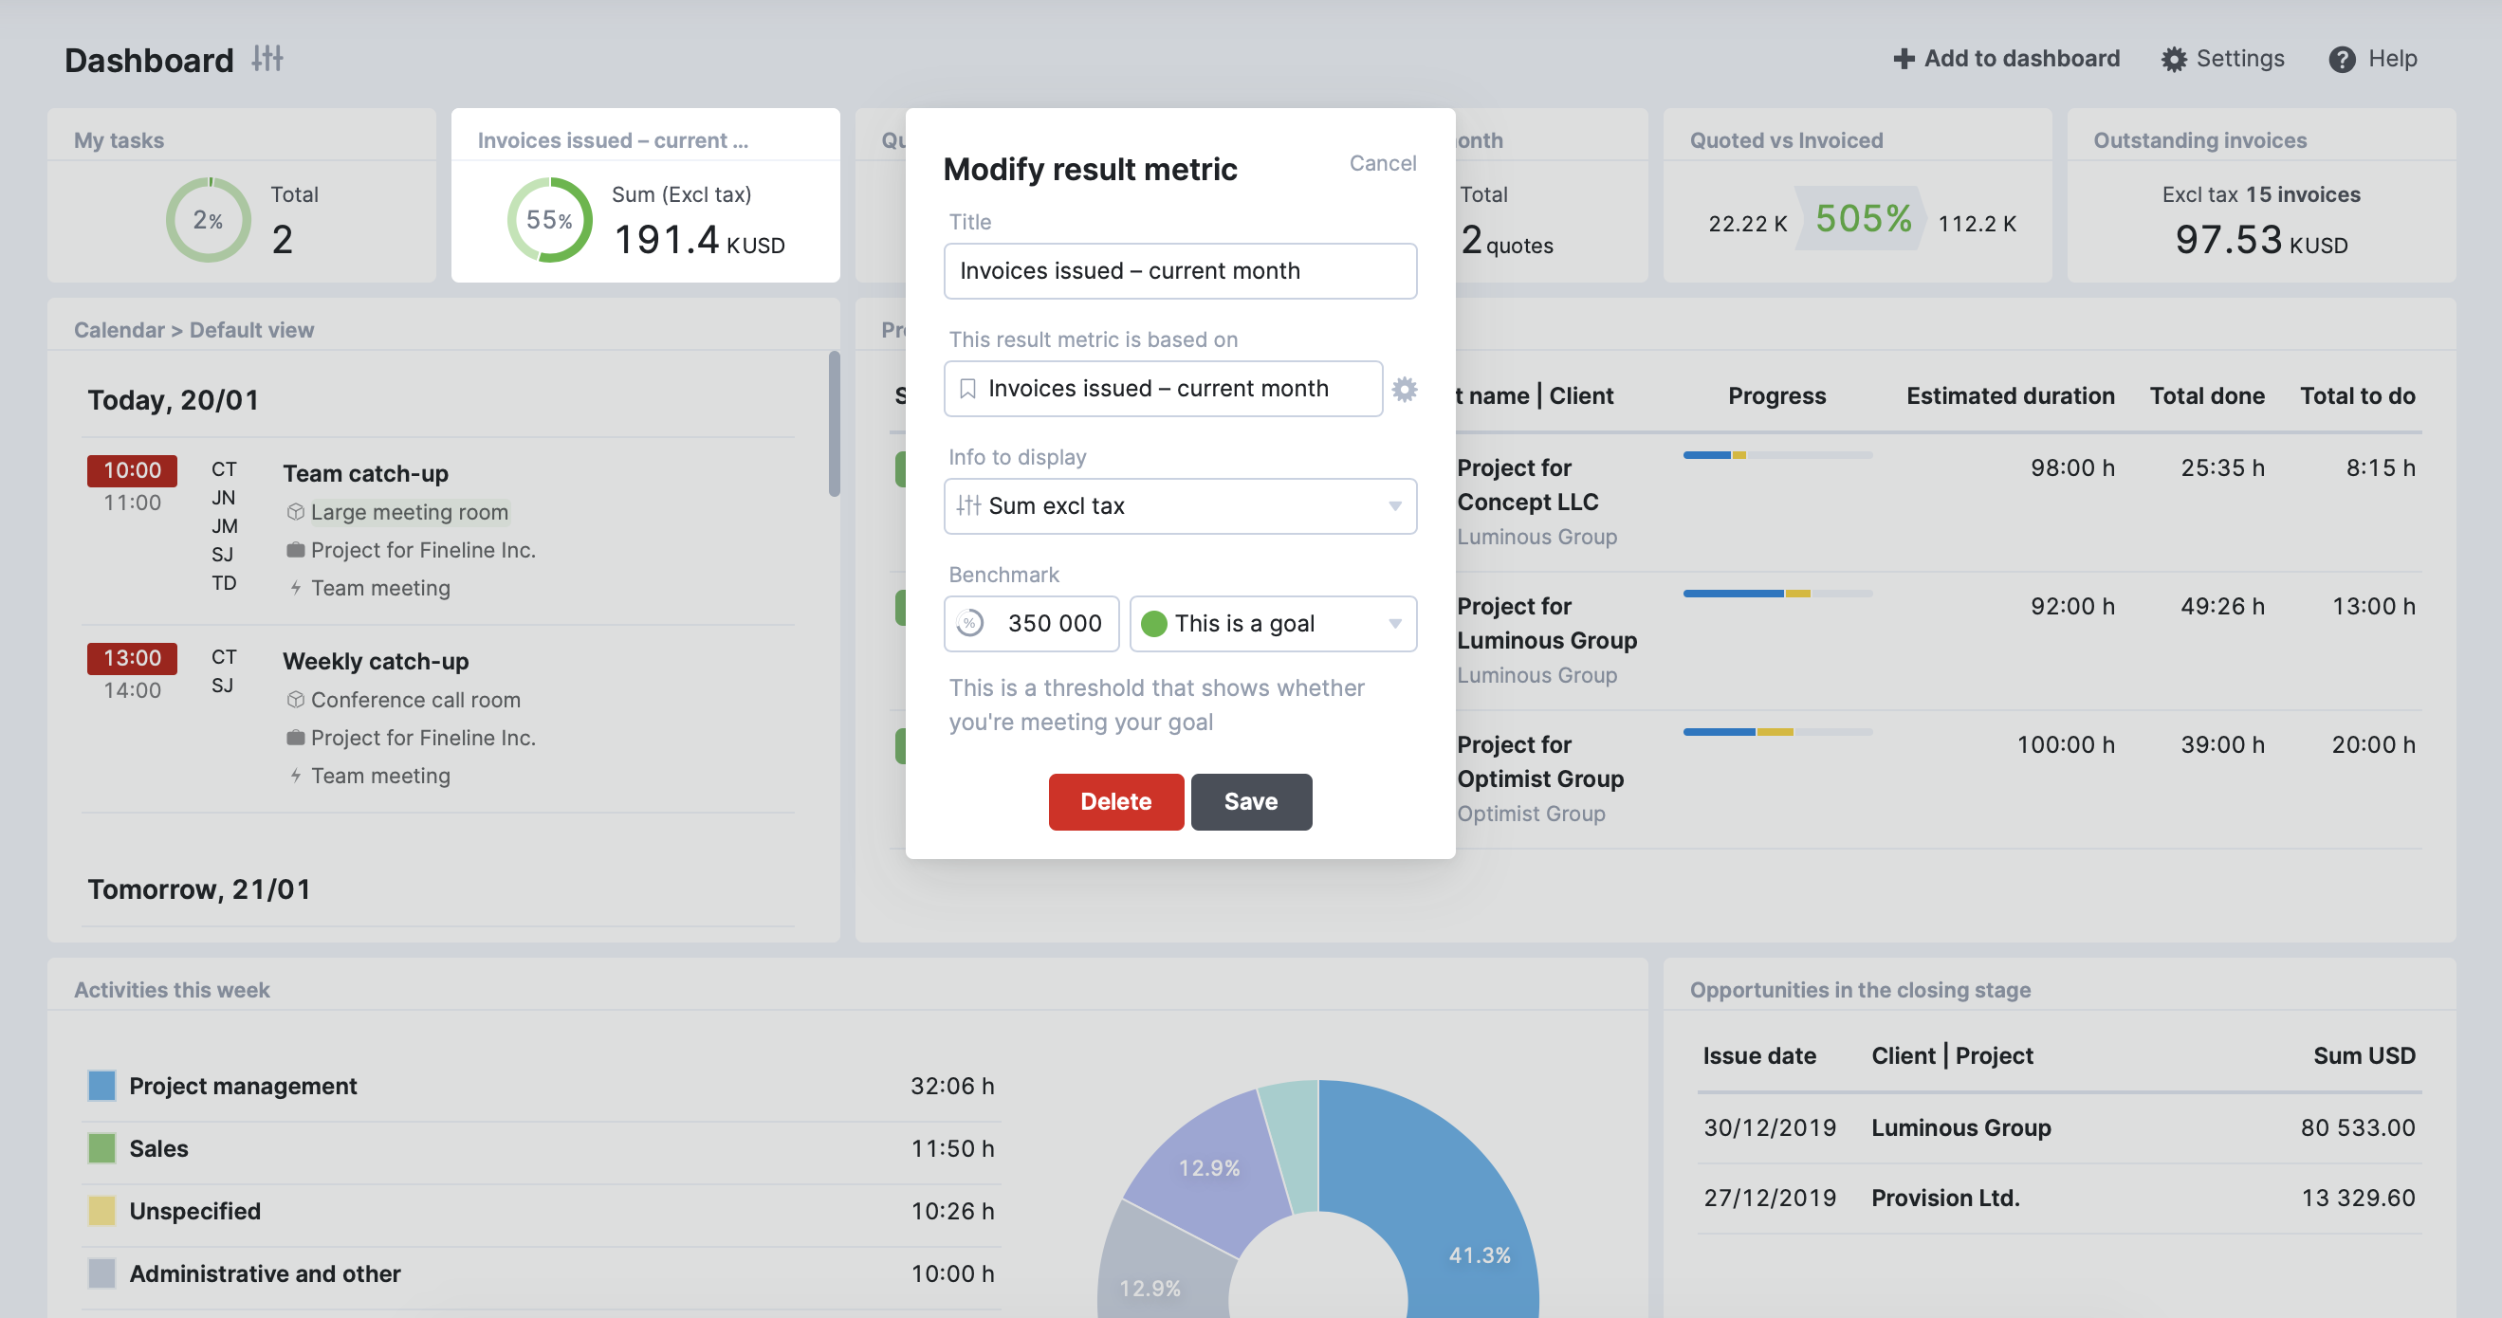
Task: Click 2% progress ring in My tasks
Action: [208, 219]
